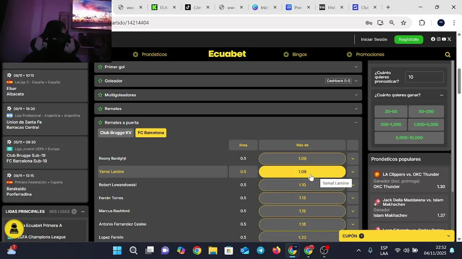Select Roony Bardghji over 0.5 at 1.09

302,159
